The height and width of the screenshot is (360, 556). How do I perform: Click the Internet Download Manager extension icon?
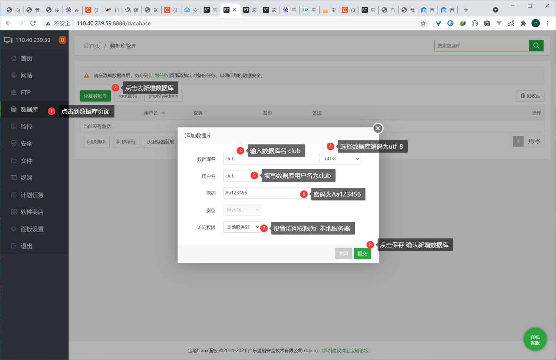[463, 23]
